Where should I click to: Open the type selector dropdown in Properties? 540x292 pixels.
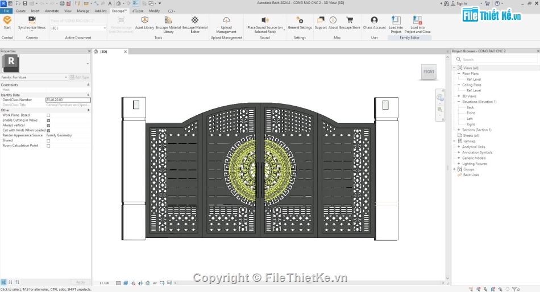pos(88,64)
